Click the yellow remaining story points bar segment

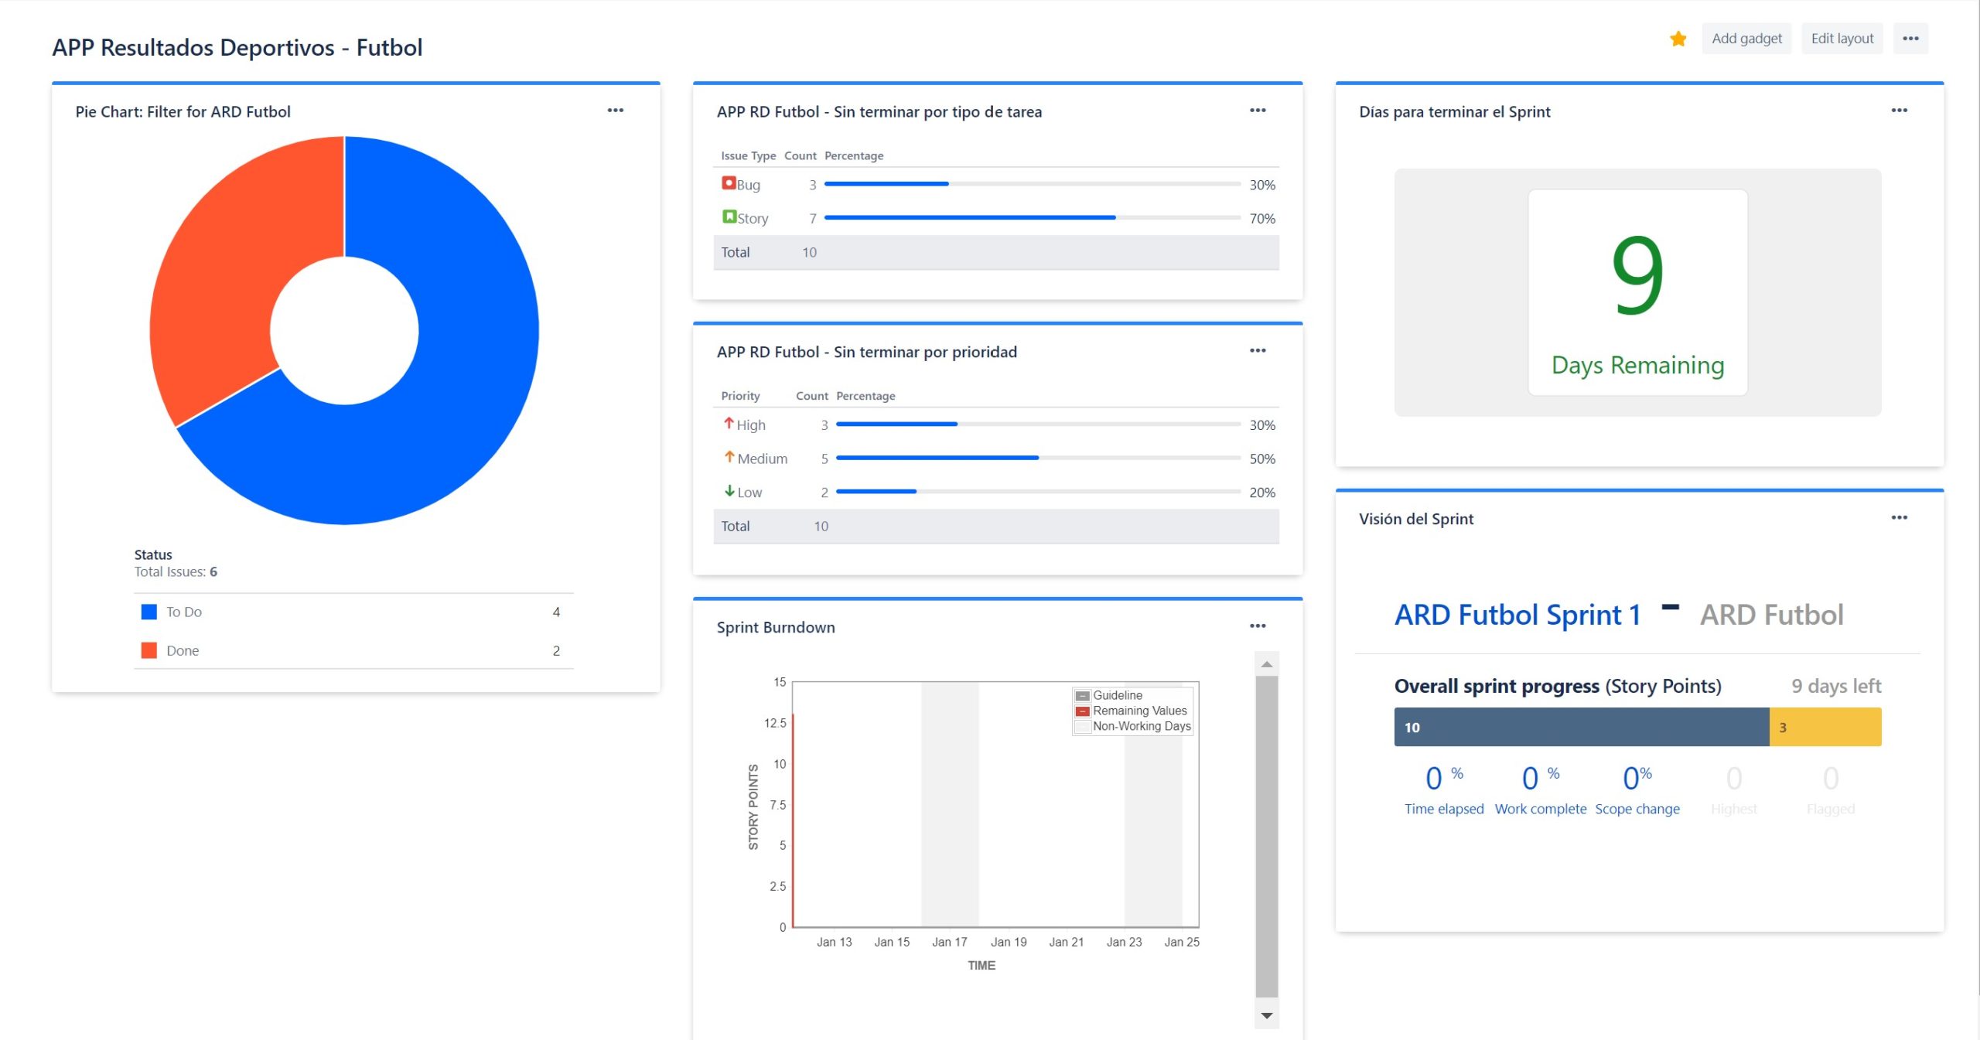(1825, 728)
